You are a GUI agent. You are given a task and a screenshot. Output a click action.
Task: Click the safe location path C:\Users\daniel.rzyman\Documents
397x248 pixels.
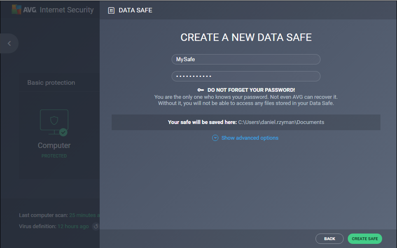[x=281, y=122]
